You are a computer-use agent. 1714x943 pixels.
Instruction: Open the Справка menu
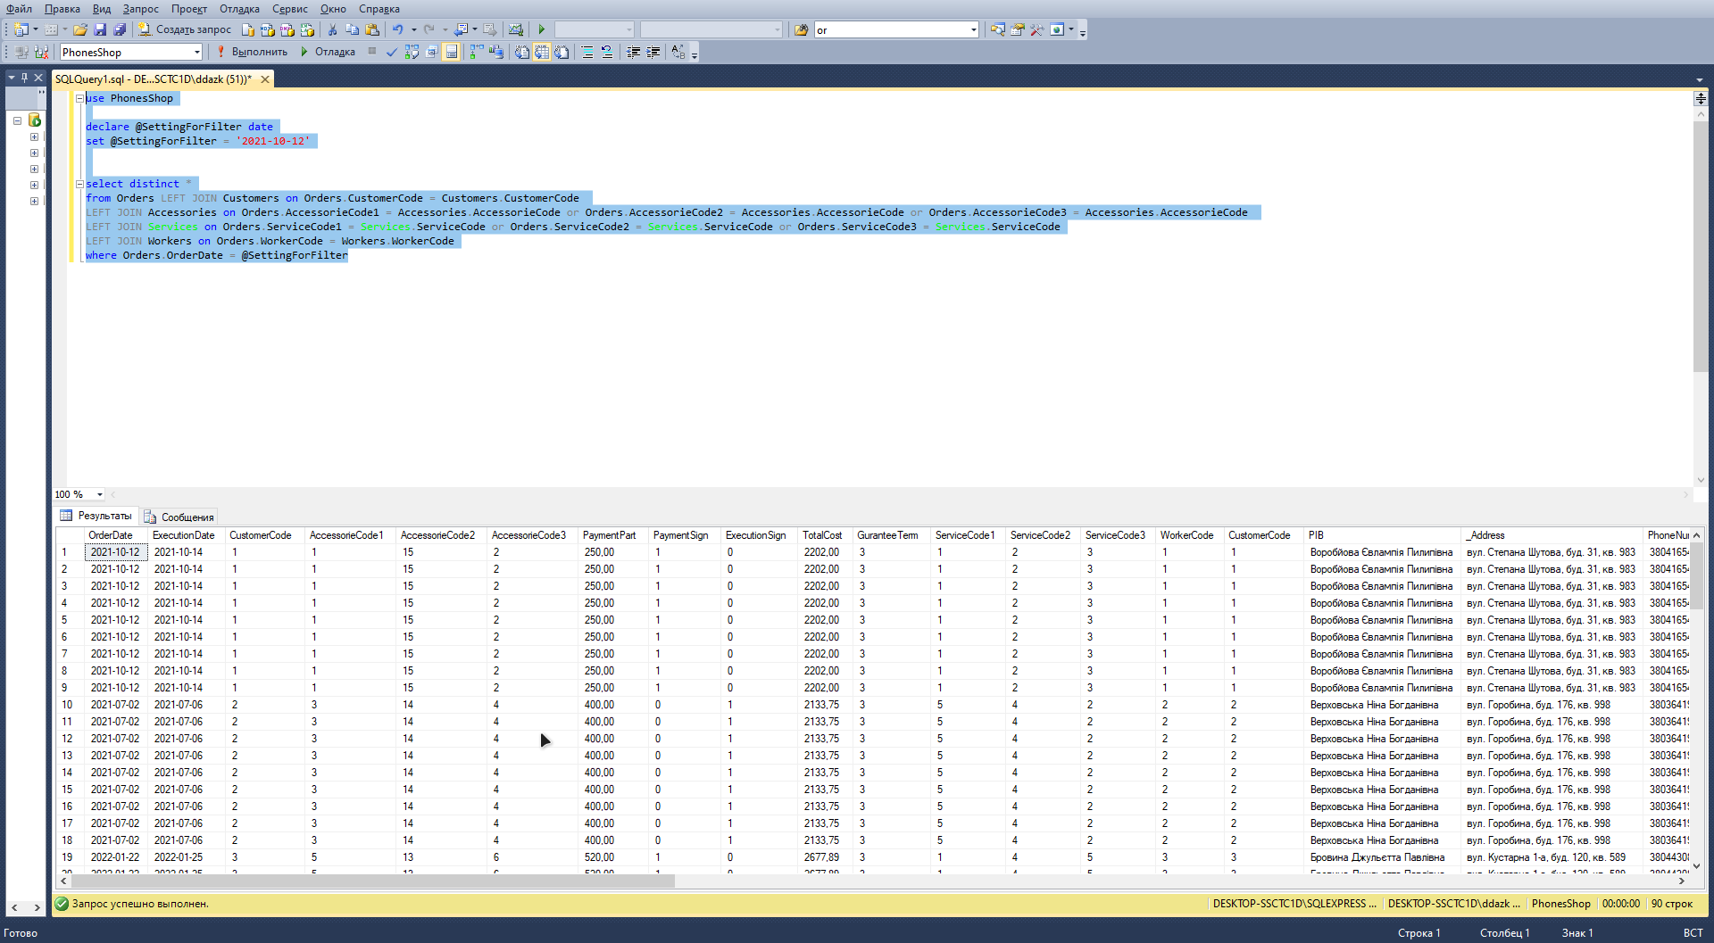point(379,9)
